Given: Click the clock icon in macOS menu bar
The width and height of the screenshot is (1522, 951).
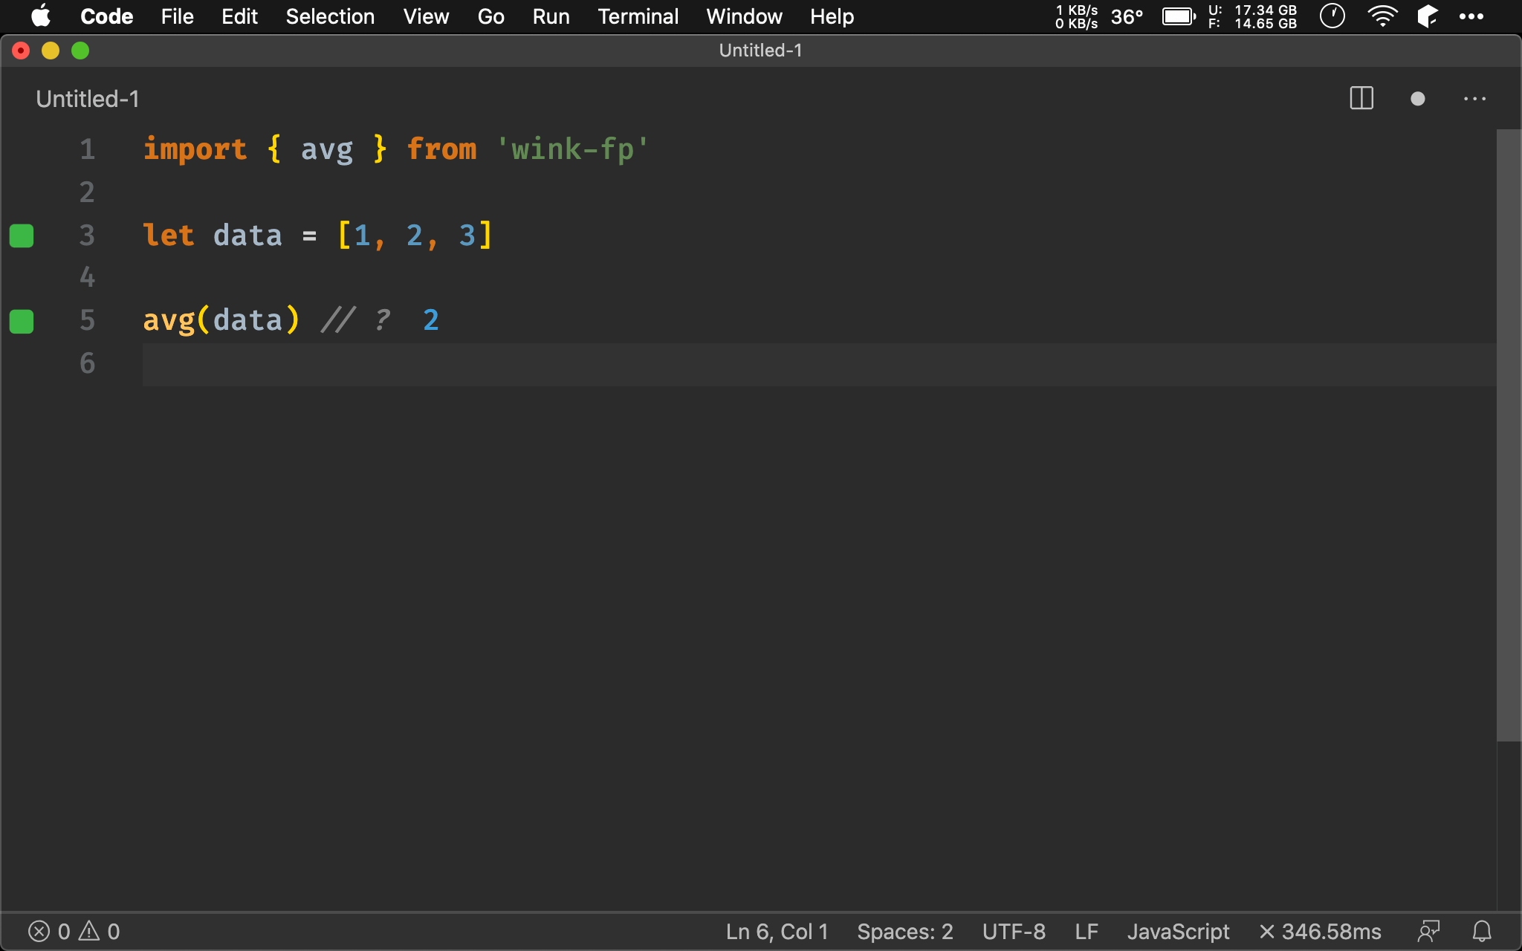Looking at the screenshot, I should coord(1332,16).
